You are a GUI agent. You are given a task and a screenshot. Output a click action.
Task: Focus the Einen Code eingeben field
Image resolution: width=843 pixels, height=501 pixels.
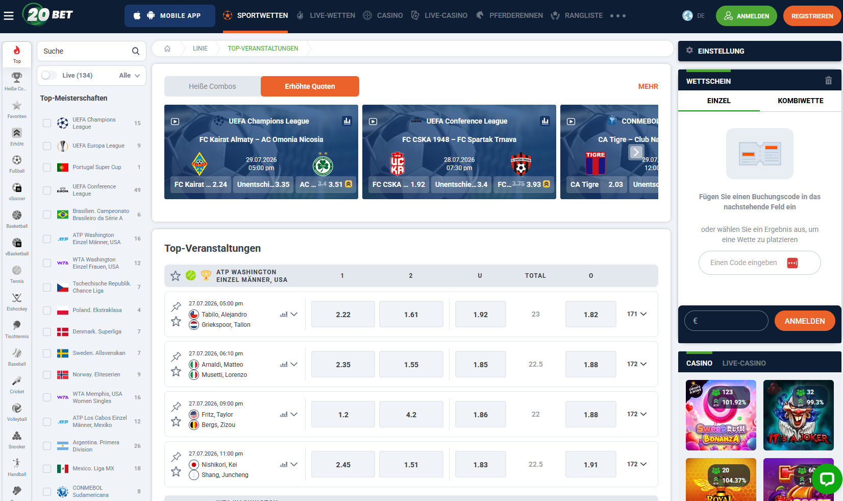pos(759,263)
